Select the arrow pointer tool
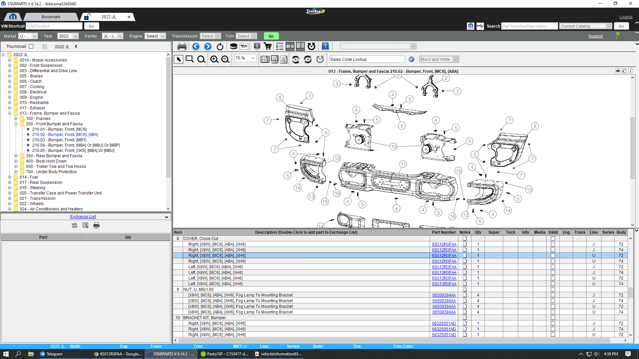639x359 pixels. pyautogui.click(x=179, y=60)
